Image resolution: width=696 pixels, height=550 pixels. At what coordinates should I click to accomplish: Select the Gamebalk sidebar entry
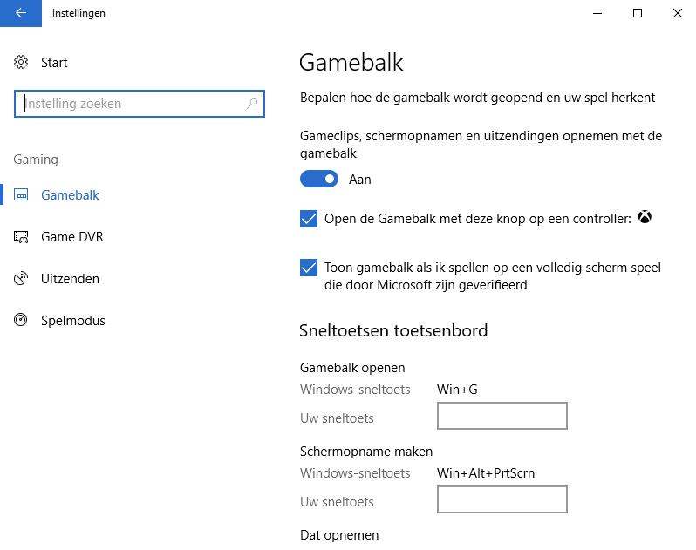pos(70,195)
